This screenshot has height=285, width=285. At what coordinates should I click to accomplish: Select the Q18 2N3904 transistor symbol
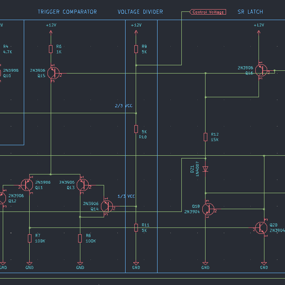(208, 209)
